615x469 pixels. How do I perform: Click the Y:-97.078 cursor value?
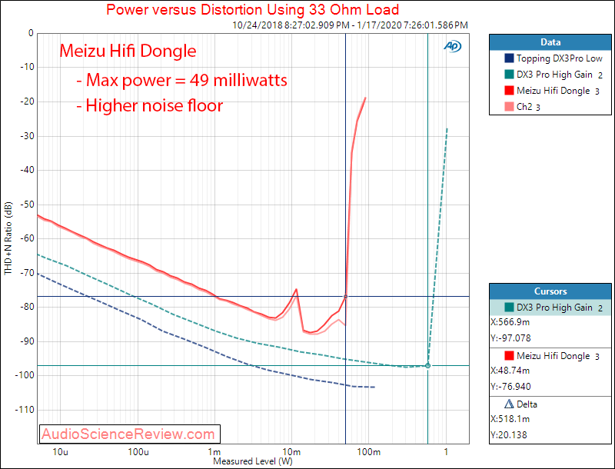pyautogui.click(x=510, y=338)
